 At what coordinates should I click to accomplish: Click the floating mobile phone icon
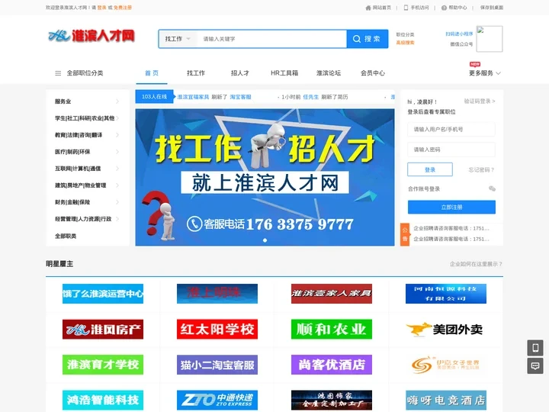tap(535, 348)
